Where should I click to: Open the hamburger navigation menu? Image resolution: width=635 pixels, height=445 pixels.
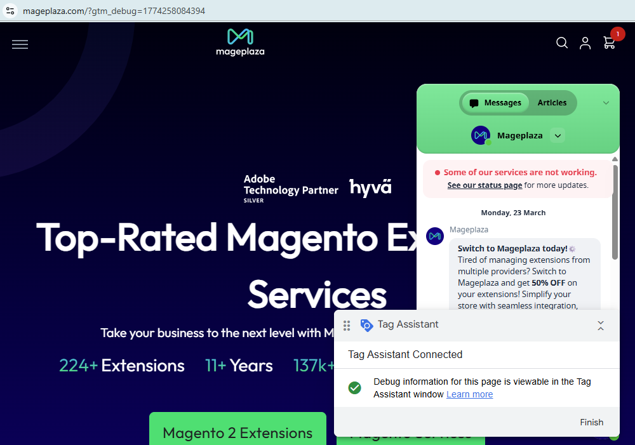pos(20,44)
